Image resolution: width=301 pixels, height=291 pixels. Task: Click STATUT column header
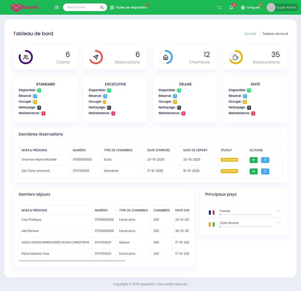(226, 150)
